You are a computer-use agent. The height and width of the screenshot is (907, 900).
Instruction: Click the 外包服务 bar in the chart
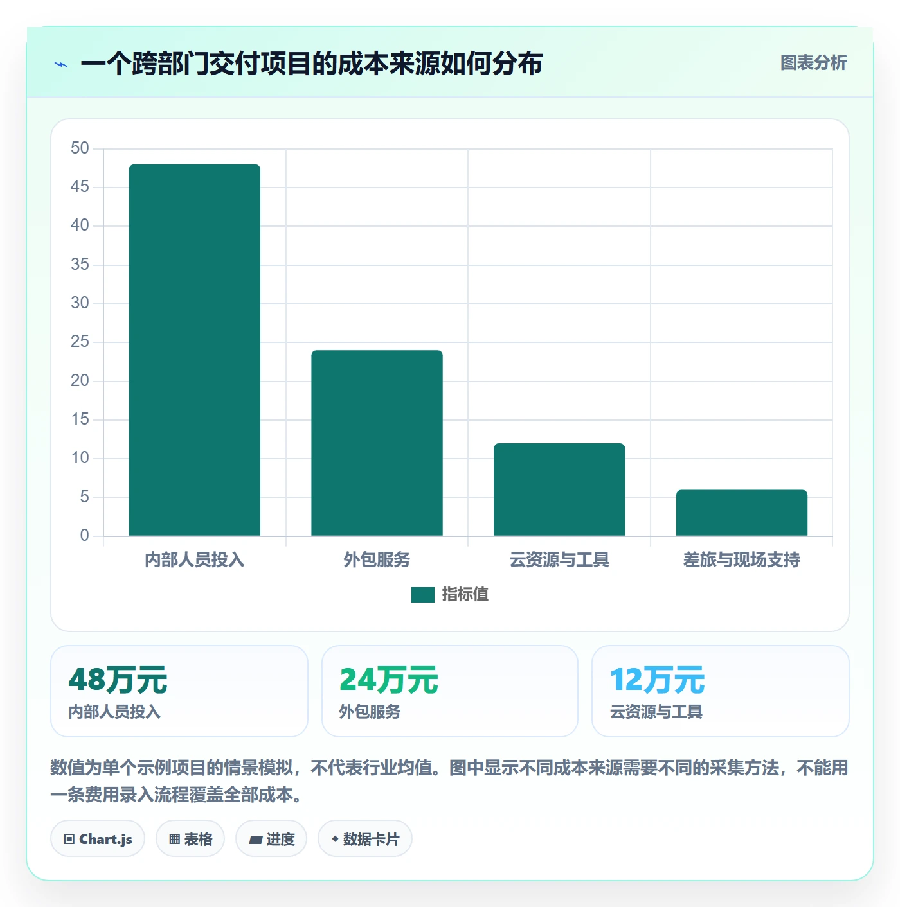click(x=377, y=443)
